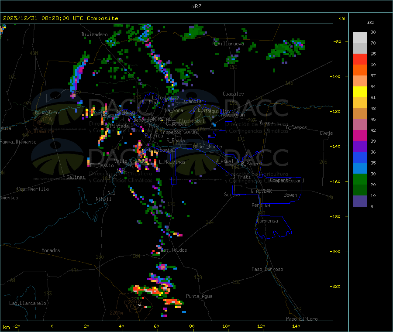
Task: Click the Bowen location label
Action: [290, 195]
